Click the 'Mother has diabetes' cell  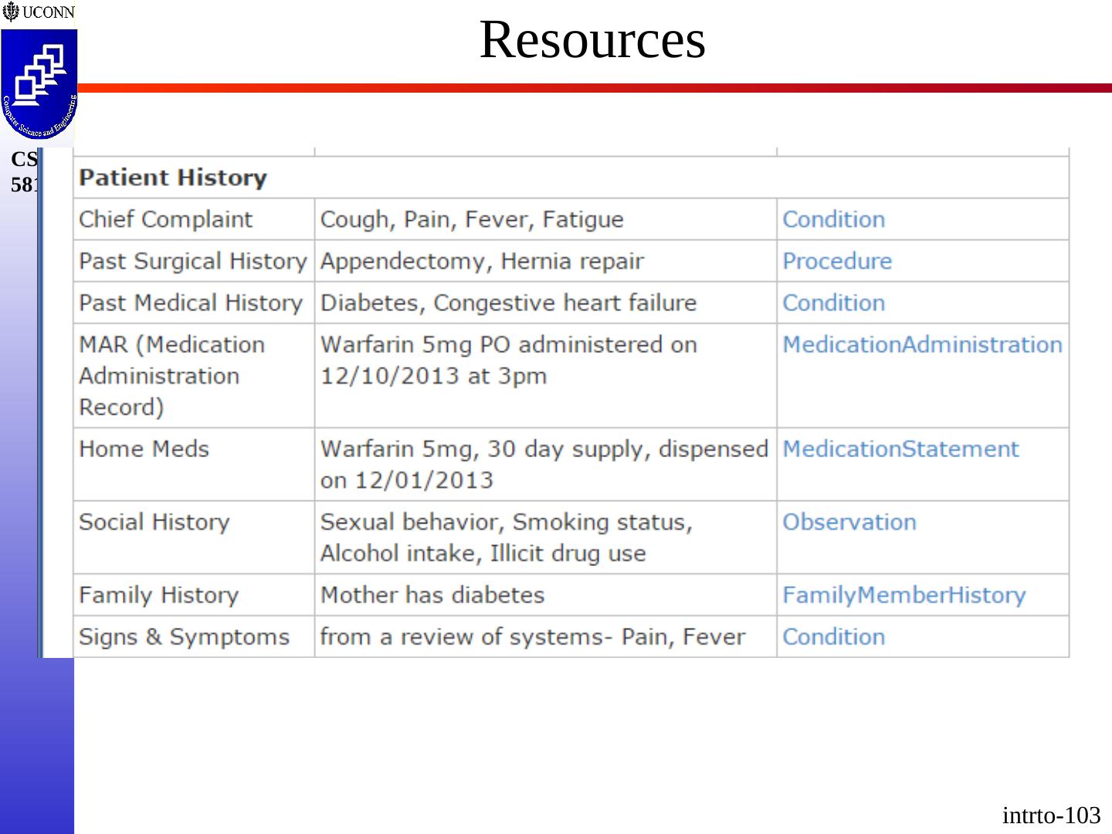click(x=432, y=595)
